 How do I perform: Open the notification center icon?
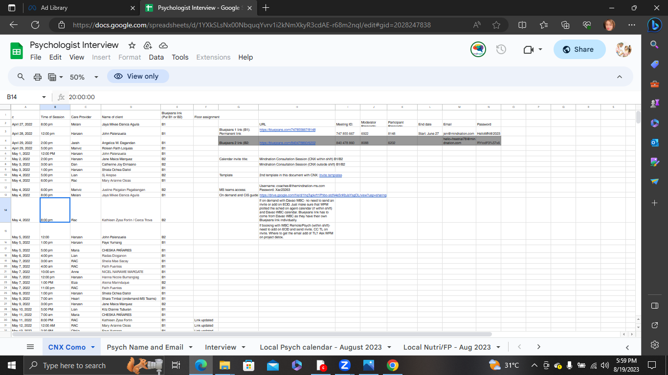click(x=652, y=365)
